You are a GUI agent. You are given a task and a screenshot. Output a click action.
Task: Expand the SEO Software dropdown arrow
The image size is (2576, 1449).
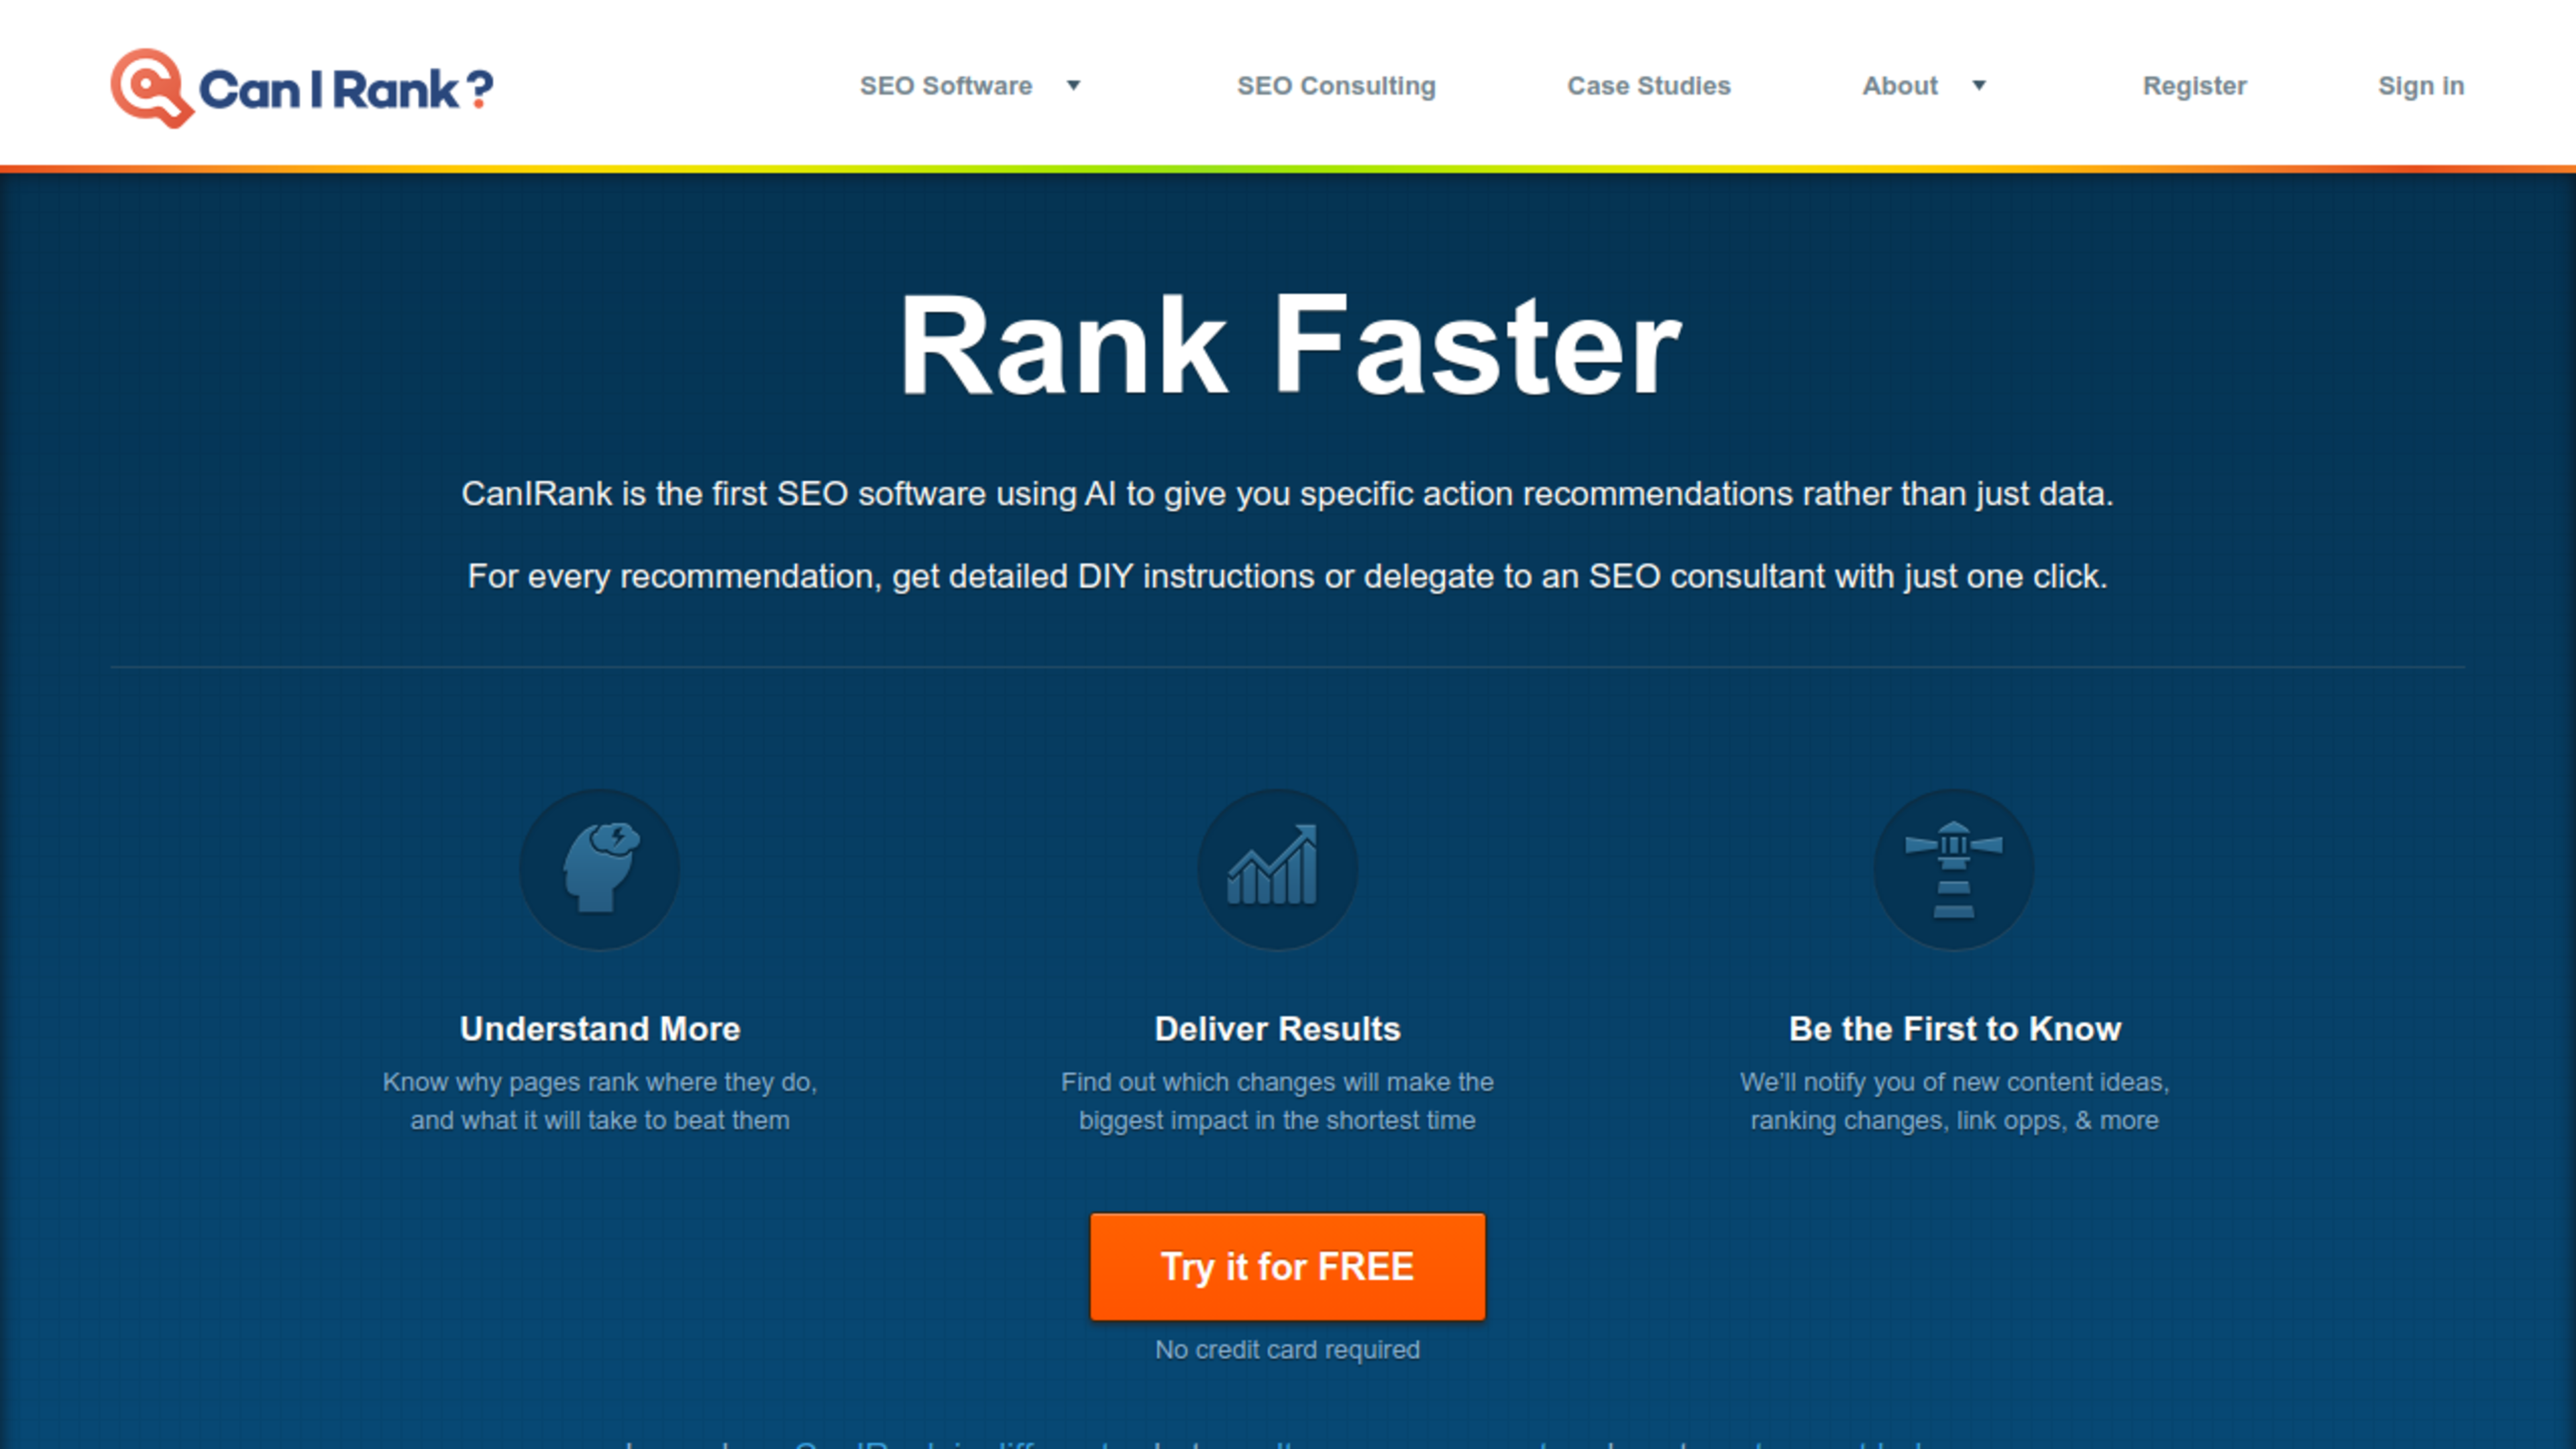point(1073,86)
